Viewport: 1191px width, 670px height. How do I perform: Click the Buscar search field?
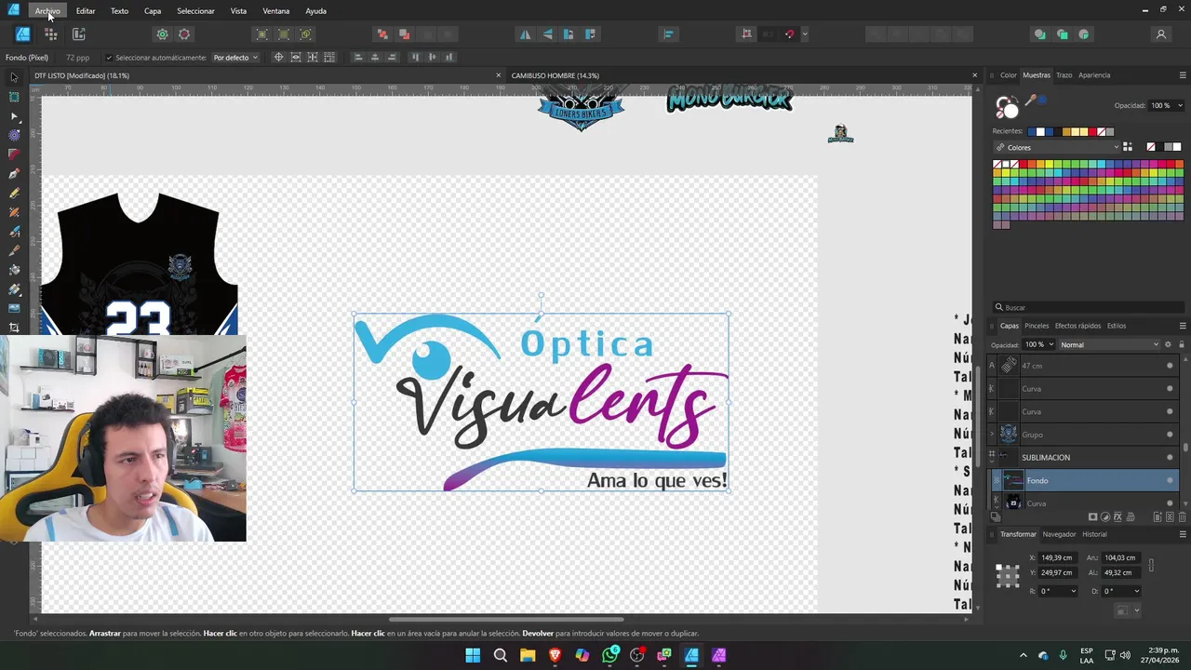[1089, 307]
